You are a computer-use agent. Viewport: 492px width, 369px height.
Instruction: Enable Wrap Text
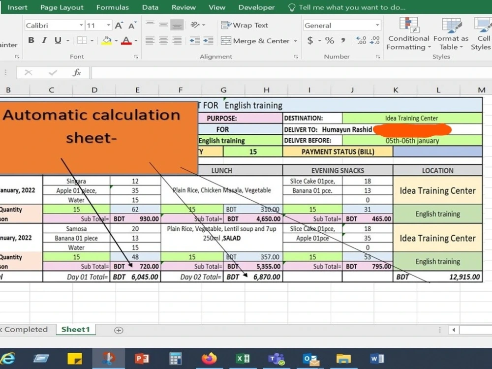coord(245,25)
